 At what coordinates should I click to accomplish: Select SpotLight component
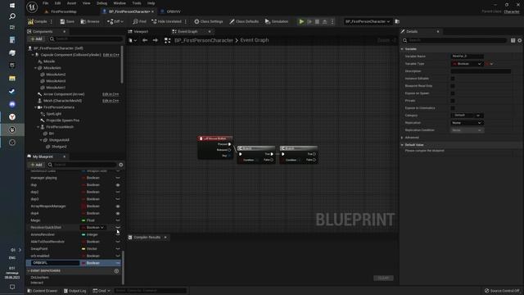tap(53, 114)
